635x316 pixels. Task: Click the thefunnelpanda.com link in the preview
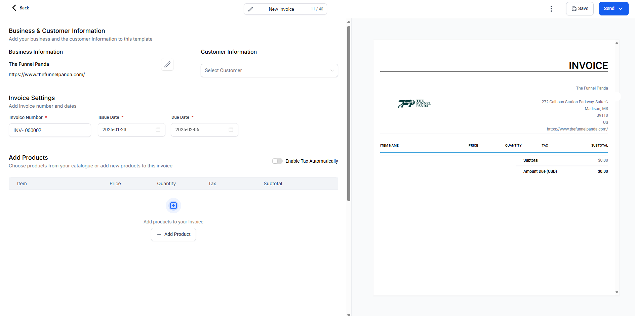[577, 129]
